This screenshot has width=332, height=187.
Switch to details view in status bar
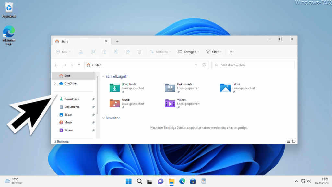[x=288, y=141]
